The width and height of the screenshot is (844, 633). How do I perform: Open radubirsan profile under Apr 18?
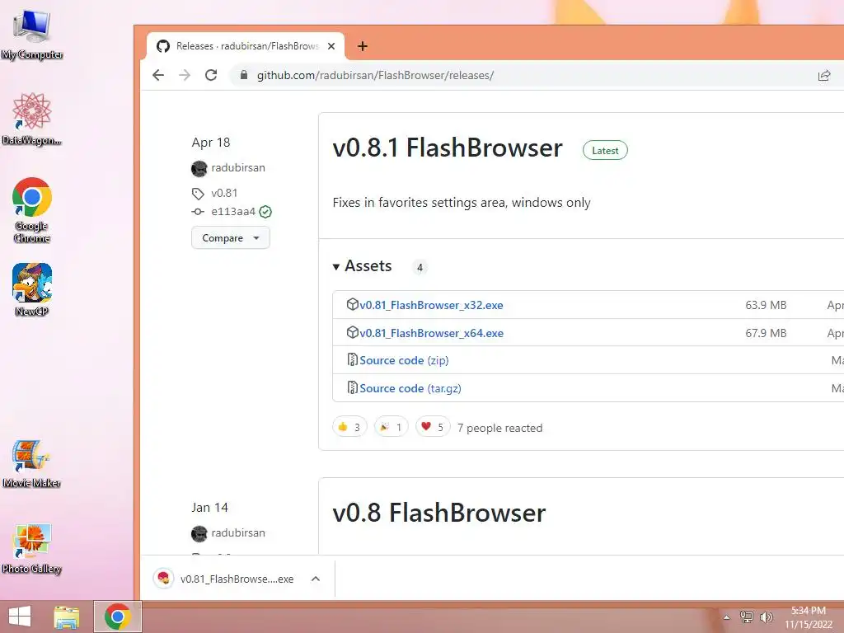(238, 167)
